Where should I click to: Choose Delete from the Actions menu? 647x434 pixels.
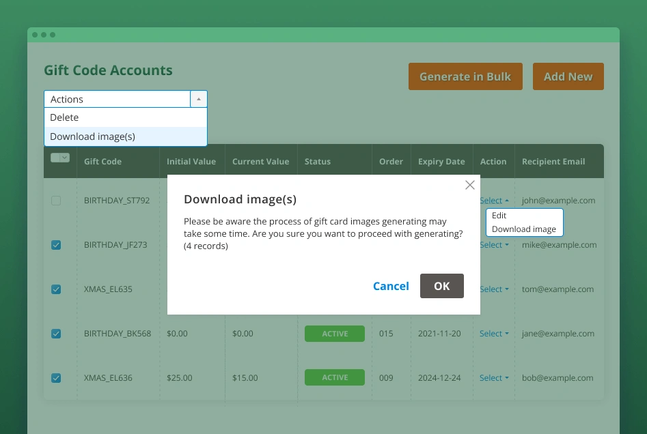coord(64,117)
